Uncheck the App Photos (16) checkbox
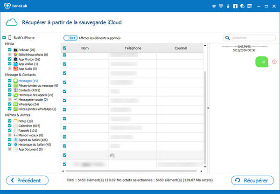The image size is (280, 194). [x=10, y=59]
